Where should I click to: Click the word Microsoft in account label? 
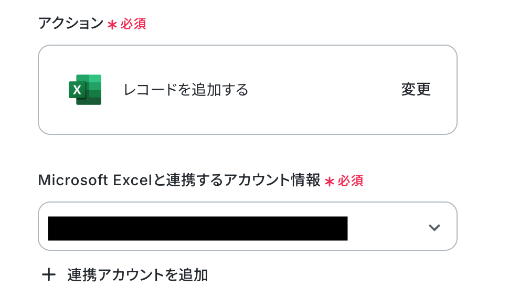coord(73,181)
